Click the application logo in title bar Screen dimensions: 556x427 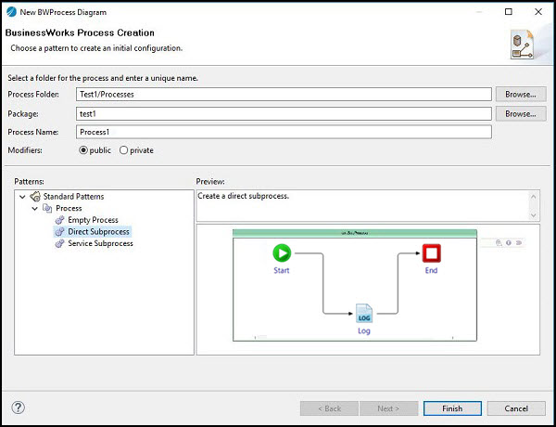(11, 12)
